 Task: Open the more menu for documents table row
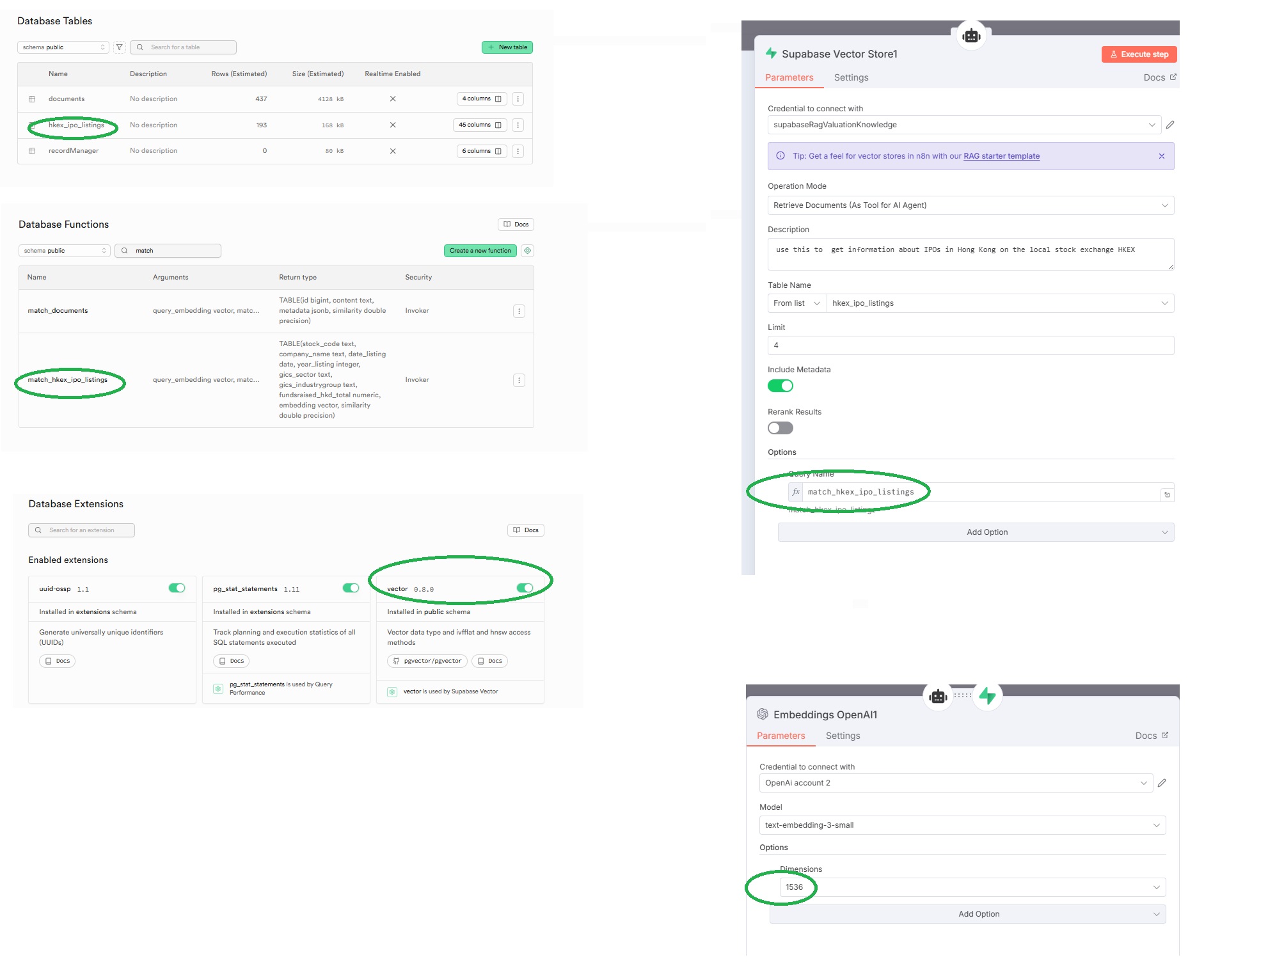(518, 99)
